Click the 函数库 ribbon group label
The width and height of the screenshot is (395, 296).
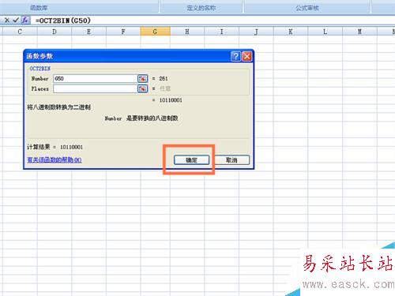coord(39,8)
